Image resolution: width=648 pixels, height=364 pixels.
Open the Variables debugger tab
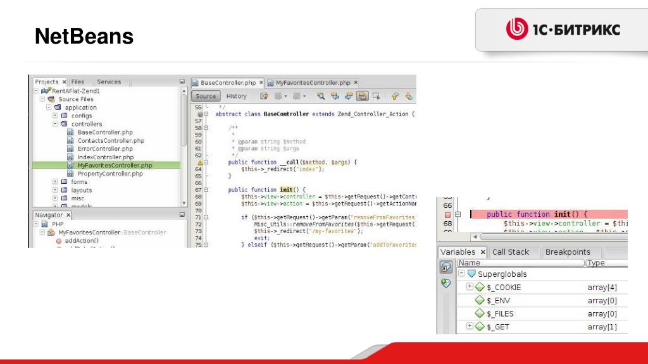point(458,252)
